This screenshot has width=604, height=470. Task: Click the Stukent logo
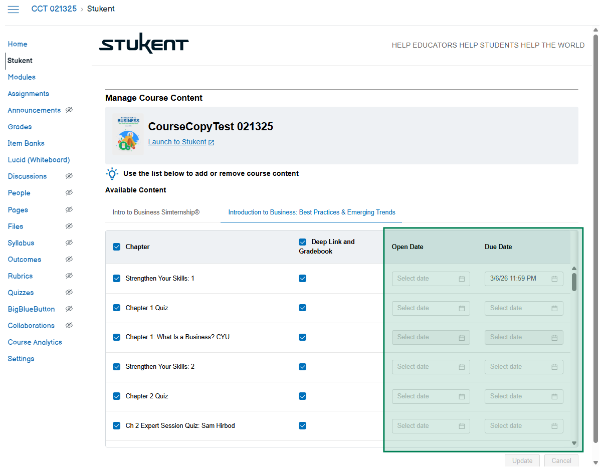[144, 44]
